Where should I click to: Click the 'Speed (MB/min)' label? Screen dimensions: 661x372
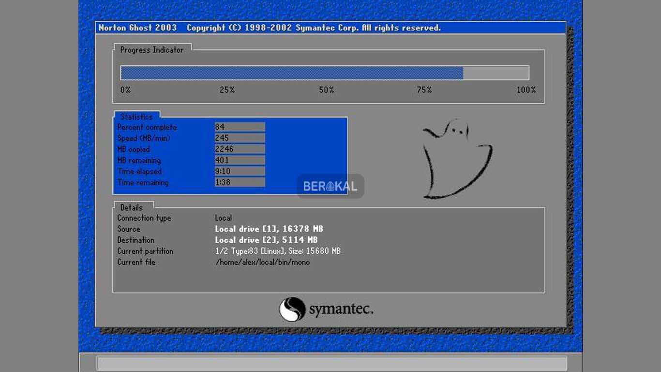coord(144,139)
